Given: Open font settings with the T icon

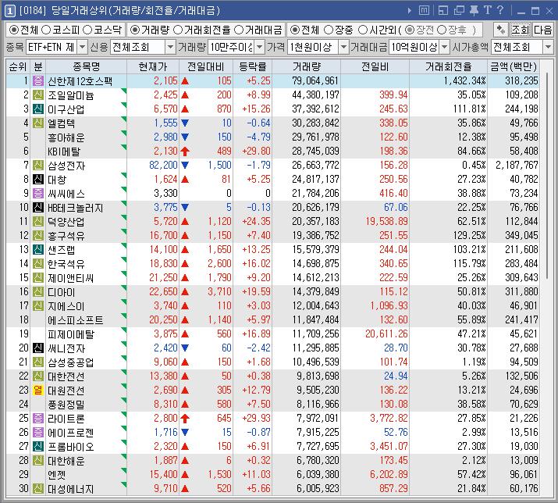Looking at the screenshot, I should point(488,10).
